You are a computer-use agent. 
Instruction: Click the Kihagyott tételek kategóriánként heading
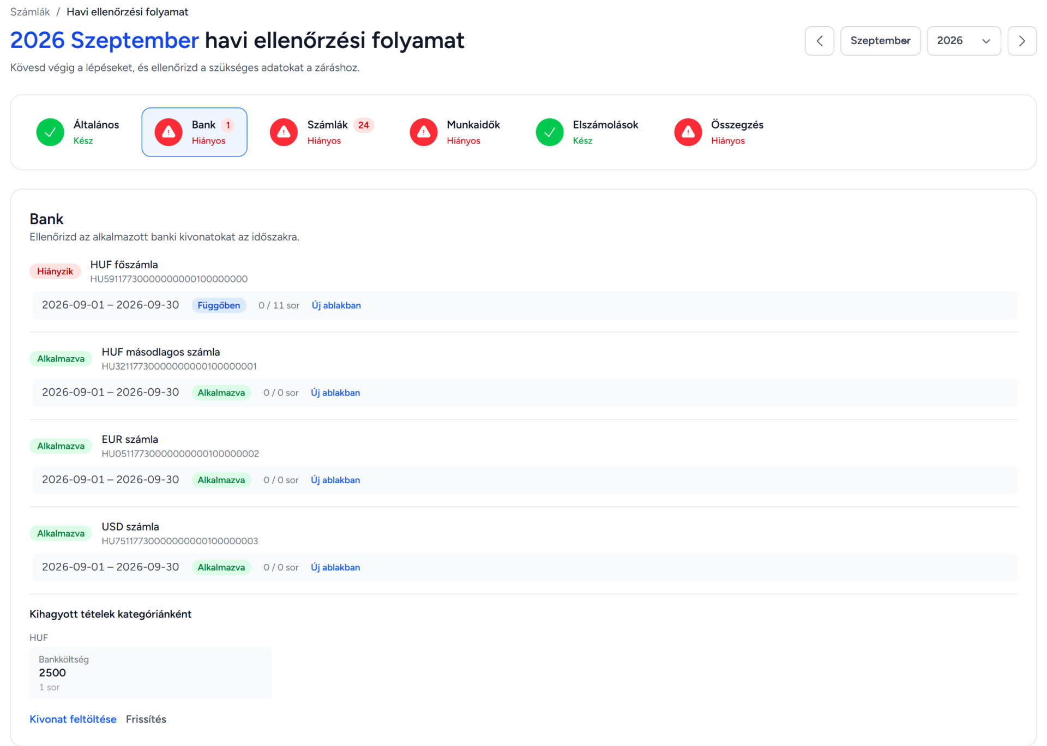coord(110,614)
